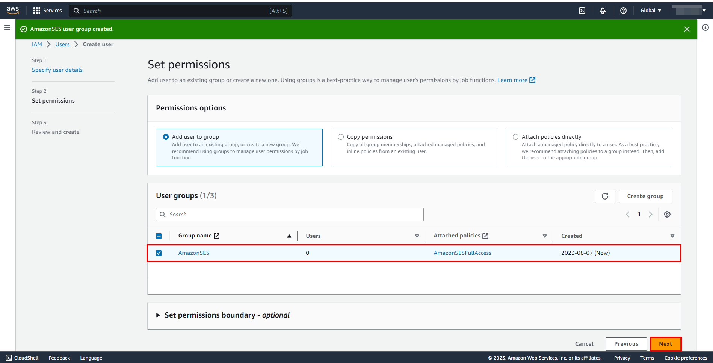Open the info panel icon
This screenshot has width=713, height=363.
705,27
